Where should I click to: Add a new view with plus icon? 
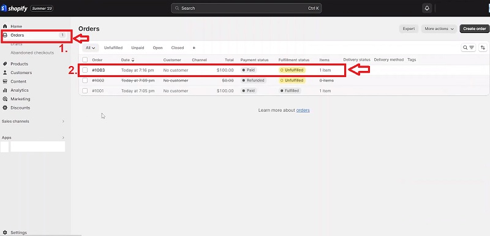click(194, 48)
